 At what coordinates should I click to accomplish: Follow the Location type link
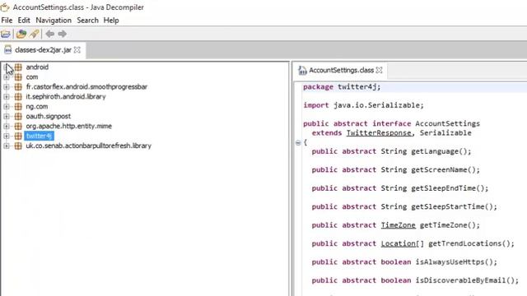(x=399, y=243)
